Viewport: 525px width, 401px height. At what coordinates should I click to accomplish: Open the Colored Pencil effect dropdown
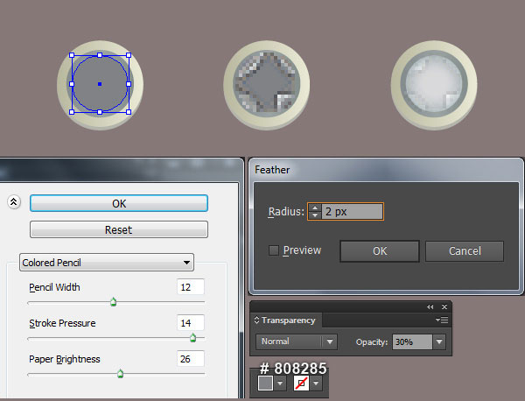click(107, 263)
